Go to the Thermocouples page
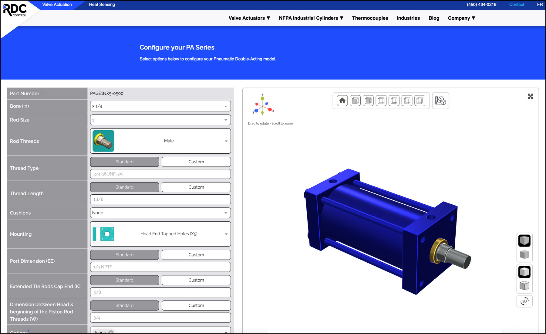Viewport: 546px width, 334px height. point(370,18)
